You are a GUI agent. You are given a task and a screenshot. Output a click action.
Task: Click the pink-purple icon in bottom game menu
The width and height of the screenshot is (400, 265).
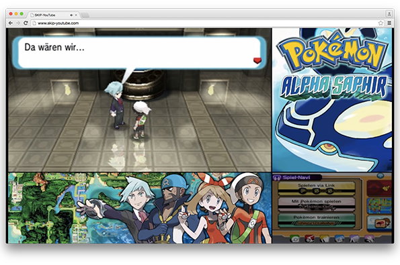369,239
